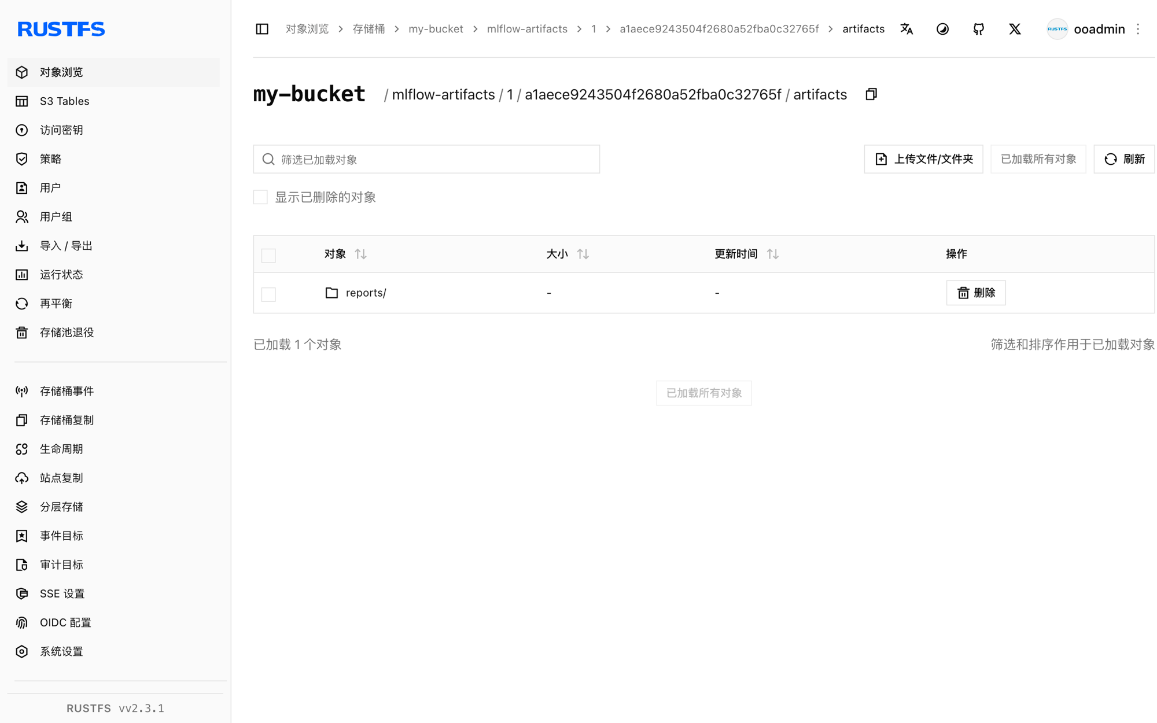The height and width of the screenshot is (723, 1157).
Task: Sort by 更新时间 column arrows
Action: point(772,254)
